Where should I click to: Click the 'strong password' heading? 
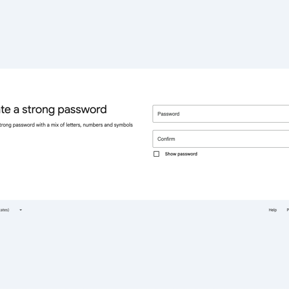click(x=53, y=109)
